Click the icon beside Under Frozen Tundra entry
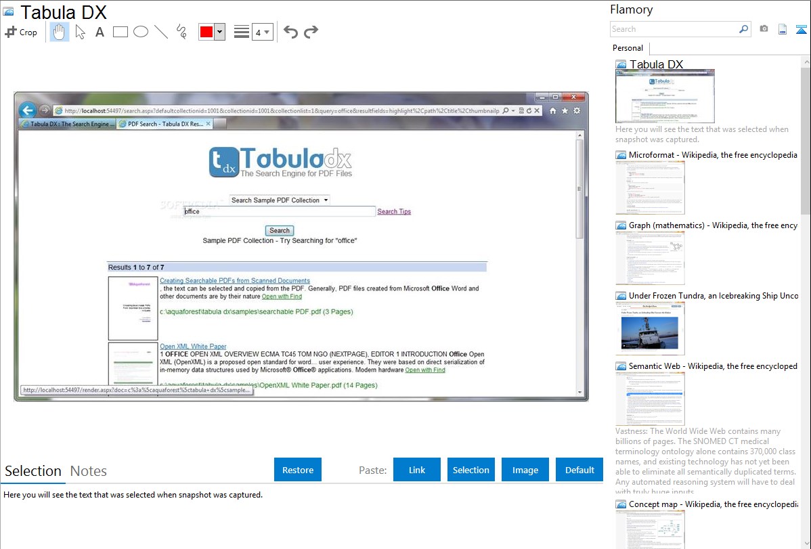Viewport: 811px width, 549px height. click(621, 295)
